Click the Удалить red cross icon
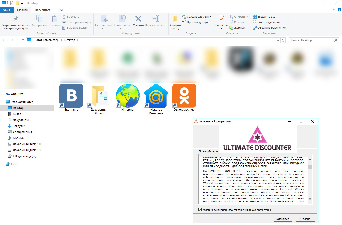 [x=138, y=19]
